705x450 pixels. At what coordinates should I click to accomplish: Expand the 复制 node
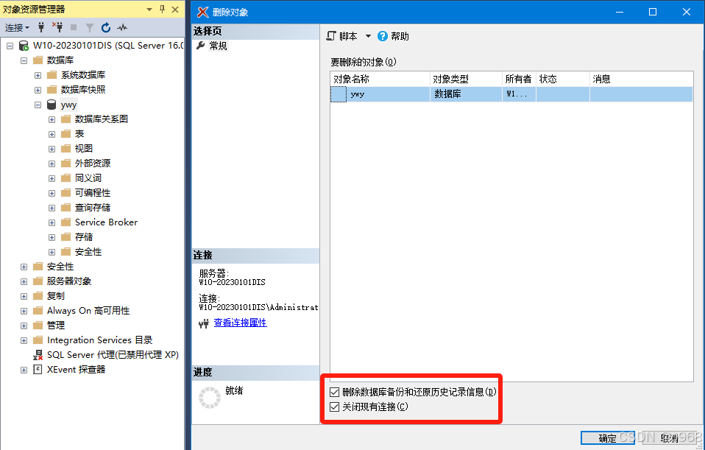pos(24,296)
